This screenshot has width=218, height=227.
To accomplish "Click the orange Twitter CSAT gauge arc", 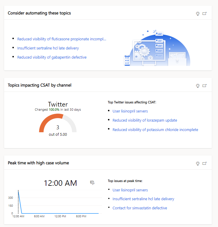I will click(47, 120).
